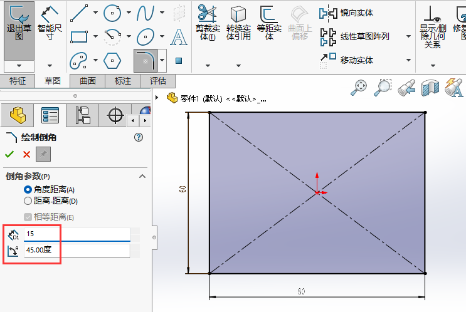Open the Linear Sketch Pattern dropdown arrow
This screenshot has width=466, height=312.
(x=409, y=36)
